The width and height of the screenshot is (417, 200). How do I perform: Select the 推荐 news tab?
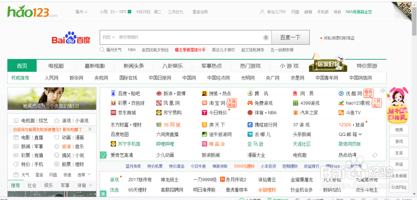click(15, 185)
